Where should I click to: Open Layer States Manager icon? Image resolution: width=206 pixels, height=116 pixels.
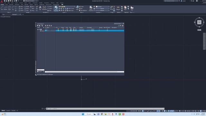click(42, 26)
